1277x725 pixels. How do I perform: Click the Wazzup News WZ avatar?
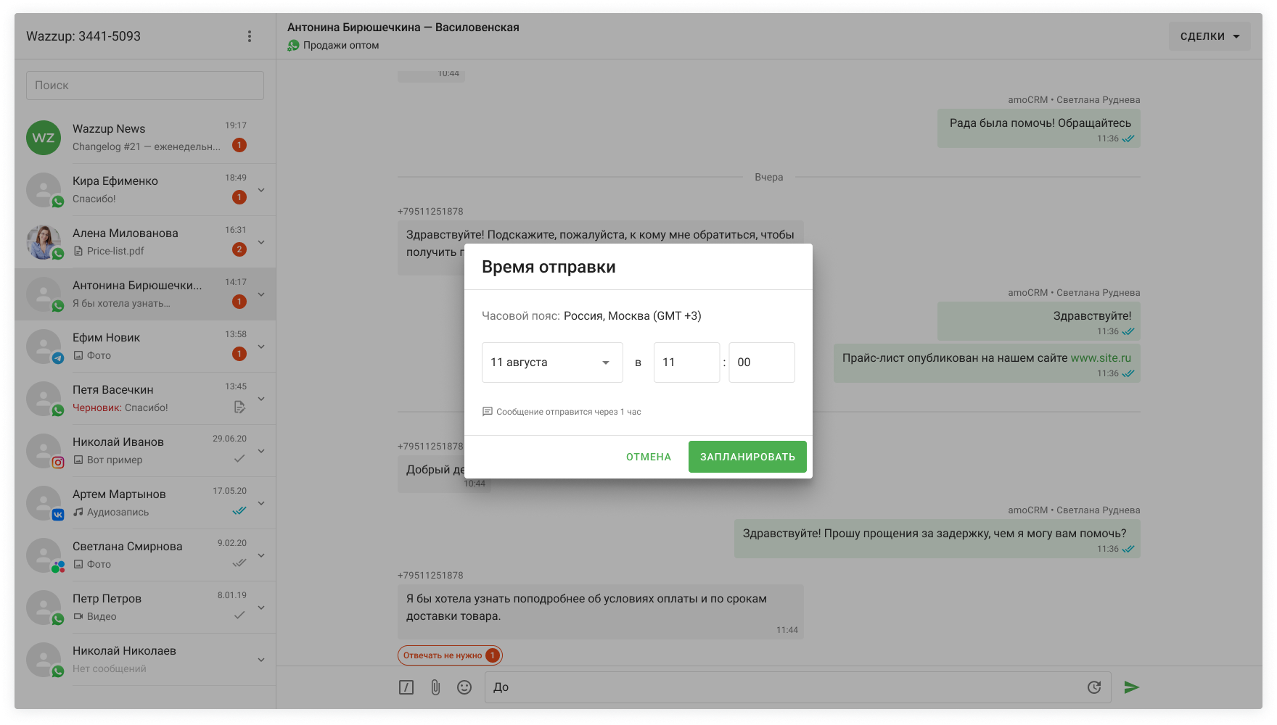44,138
